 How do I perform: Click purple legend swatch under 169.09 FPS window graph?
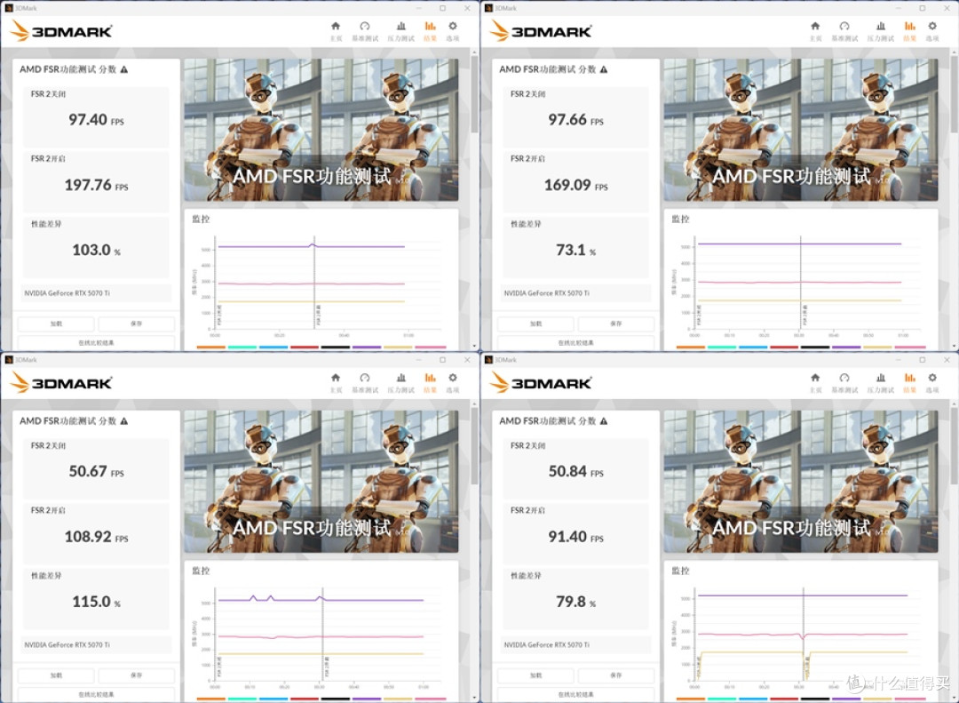[x=846, y=348]
